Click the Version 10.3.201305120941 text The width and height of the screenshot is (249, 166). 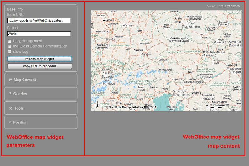coord(224,6)
